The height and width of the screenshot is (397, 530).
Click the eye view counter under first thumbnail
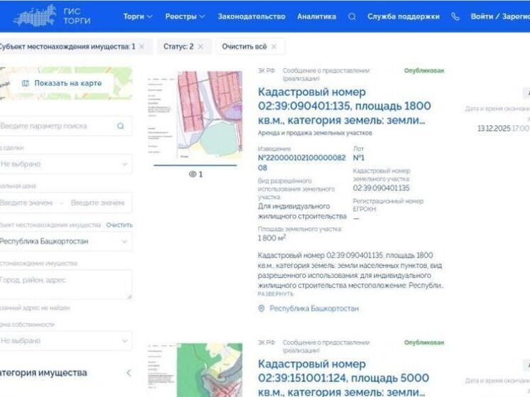[x=195, y=174]
